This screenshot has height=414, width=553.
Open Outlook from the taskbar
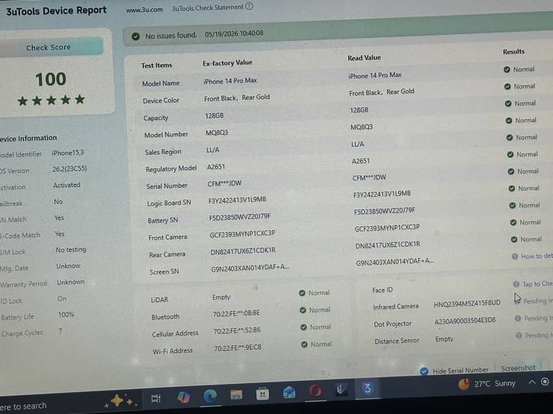tap(289, 392)
